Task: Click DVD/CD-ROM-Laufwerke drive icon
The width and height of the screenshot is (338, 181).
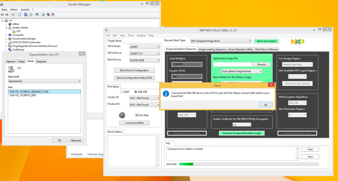Action: tap(10, 42)
